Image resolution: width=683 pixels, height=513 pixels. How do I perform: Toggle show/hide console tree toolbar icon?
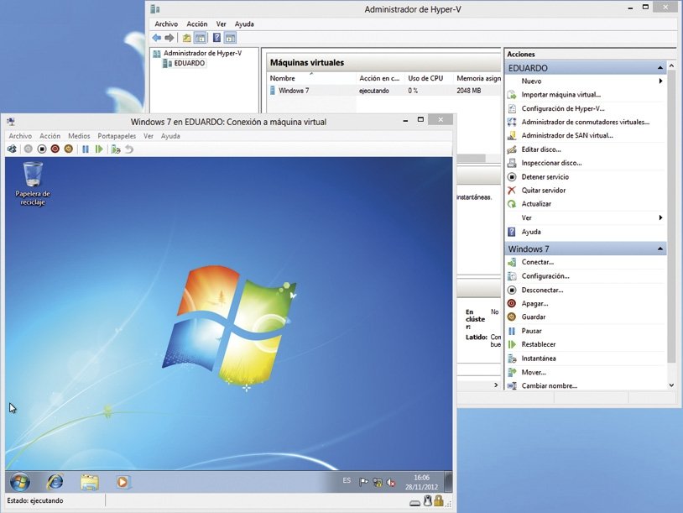(x=200, y=38)
